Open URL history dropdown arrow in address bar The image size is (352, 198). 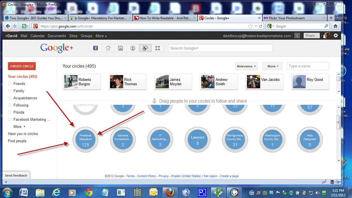pyautogui.click(x=256, y=26)
